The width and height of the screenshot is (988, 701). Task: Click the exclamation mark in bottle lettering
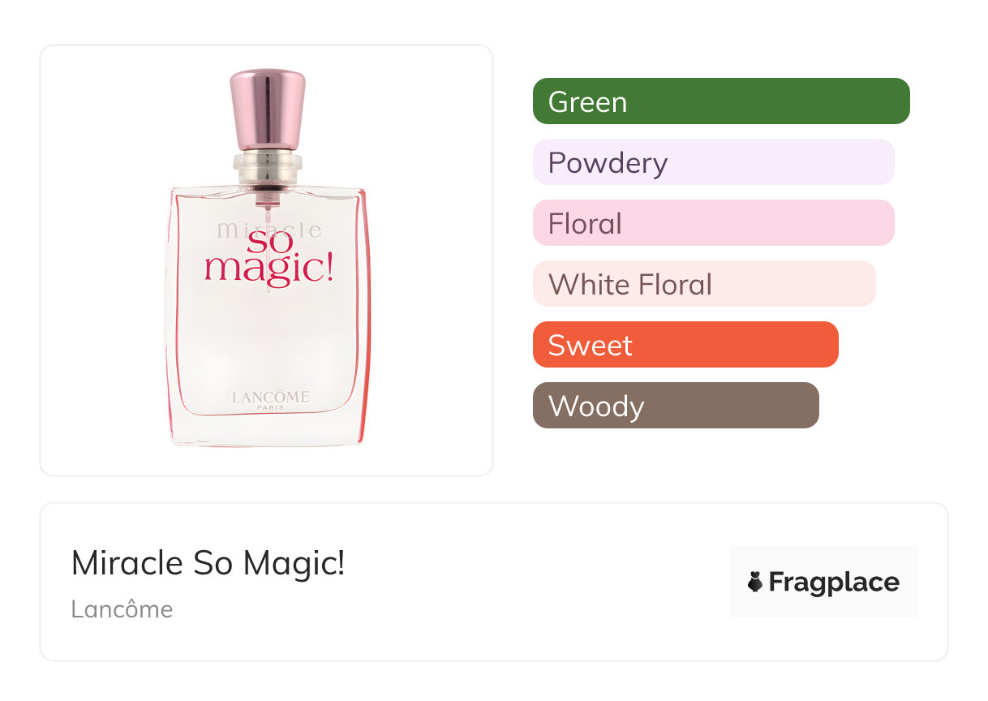click(329, 267)
